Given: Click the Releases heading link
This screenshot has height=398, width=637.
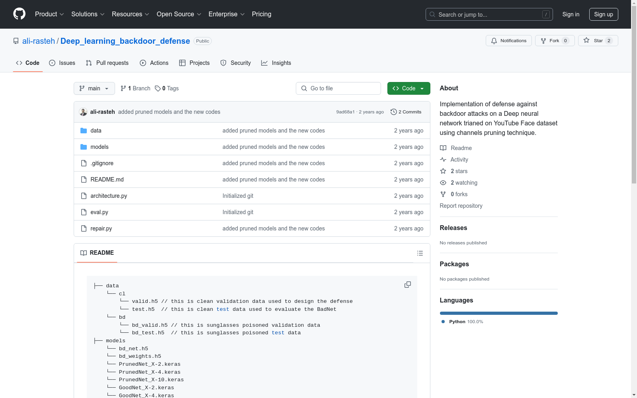Looking at the screenshot, I should click(x=453, y=228).
